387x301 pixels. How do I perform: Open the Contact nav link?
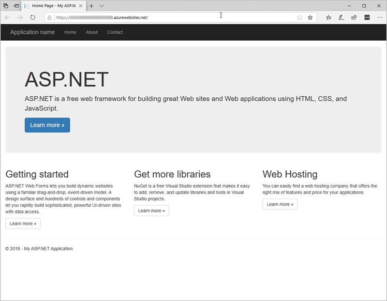(115, 32)
